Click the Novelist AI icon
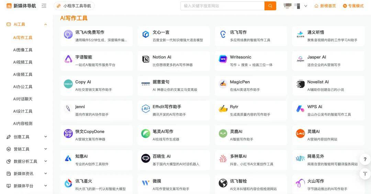371x194 pixels. (x=301, y=84)
